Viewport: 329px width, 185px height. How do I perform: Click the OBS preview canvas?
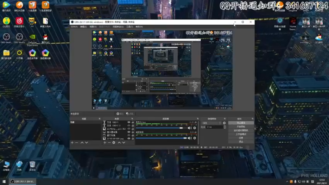pyautogui.click(x=162, y=70)
